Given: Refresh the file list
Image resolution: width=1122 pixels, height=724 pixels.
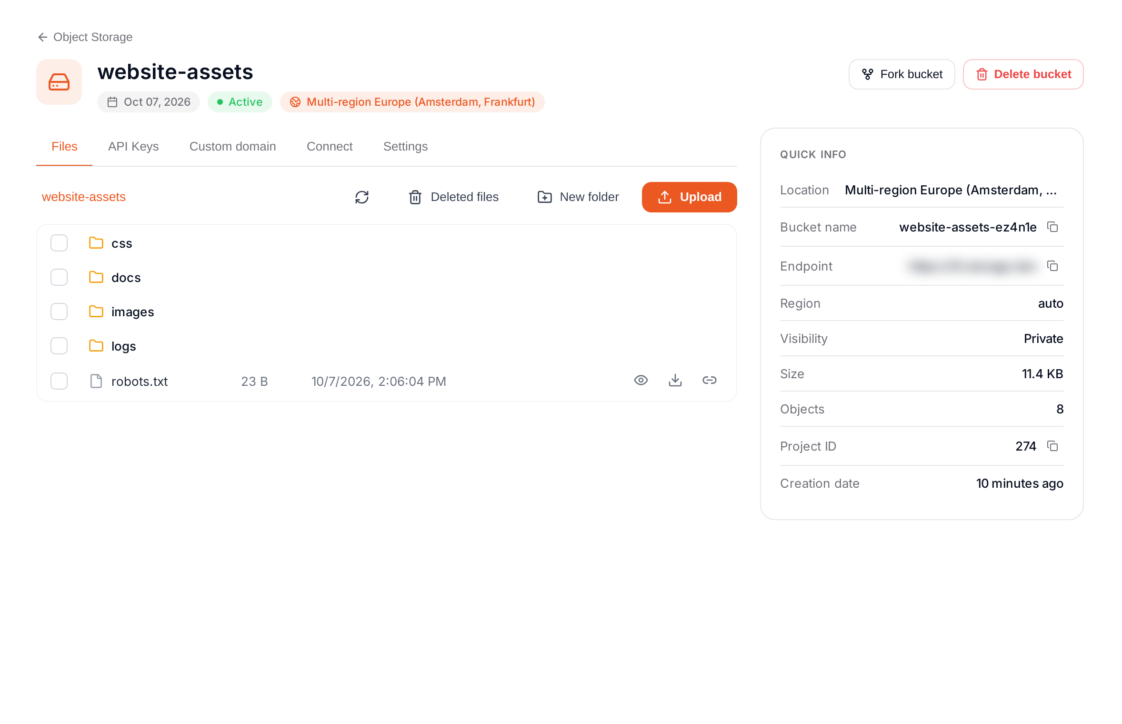Looking at the screenshot, I should pos(362,197).
